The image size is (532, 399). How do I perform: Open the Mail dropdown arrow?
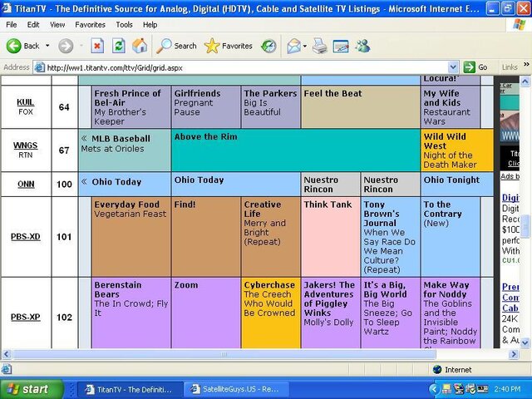click(305, 46)
